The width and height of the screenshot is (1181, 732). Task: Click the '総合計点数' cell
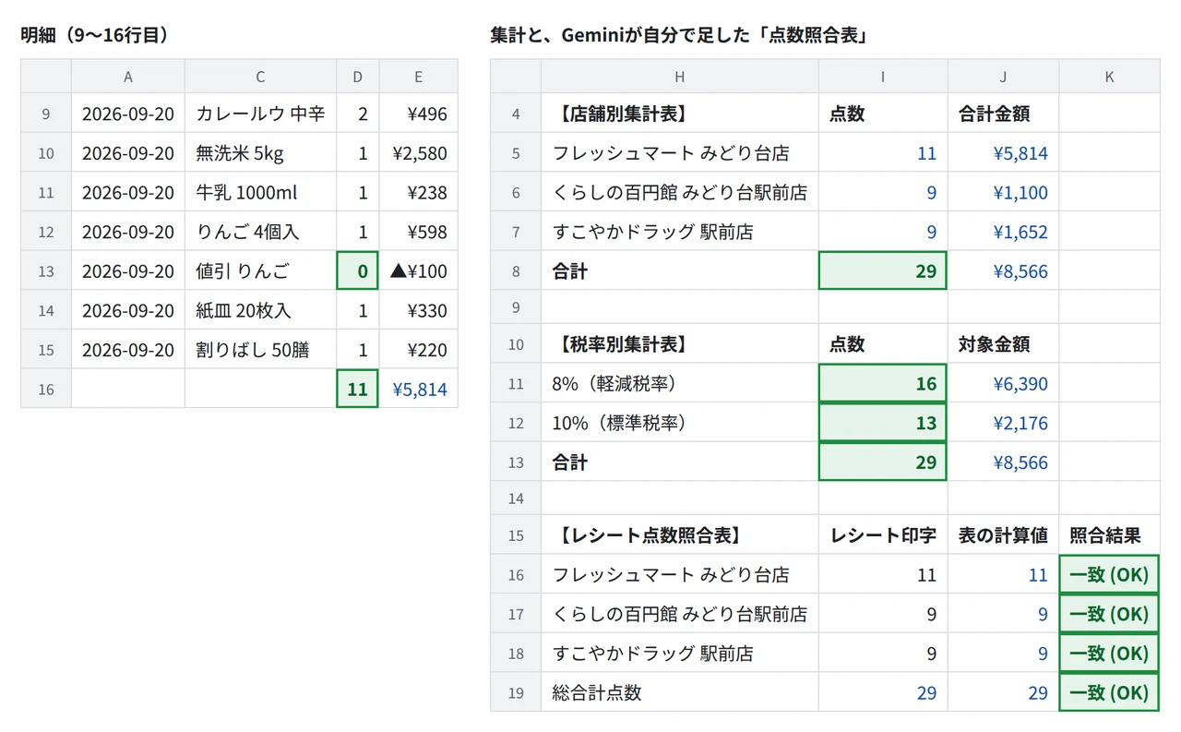point(679,692)
